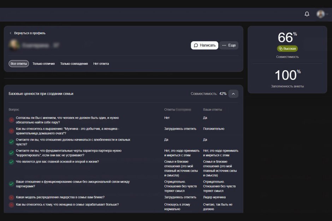Click red mismatch icon for 'найти себе пару' question
332x221 pixels.
(11, 120)
